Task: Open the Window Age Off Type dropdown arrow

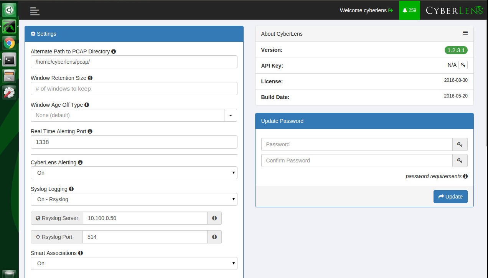Action: pos(231,115)
